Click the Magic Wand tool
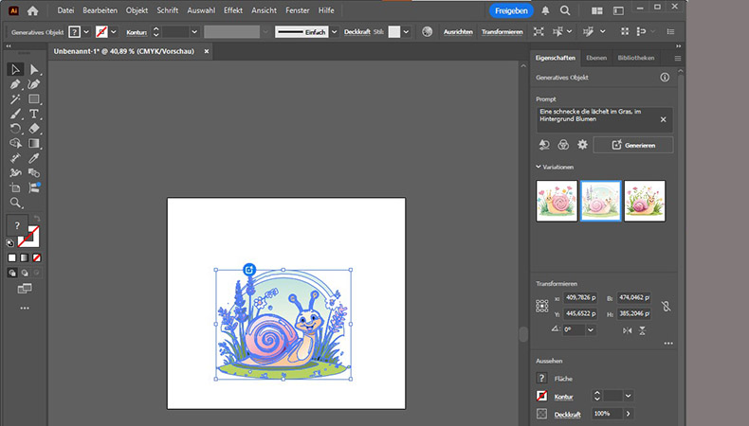 click(x=15, y=98)
